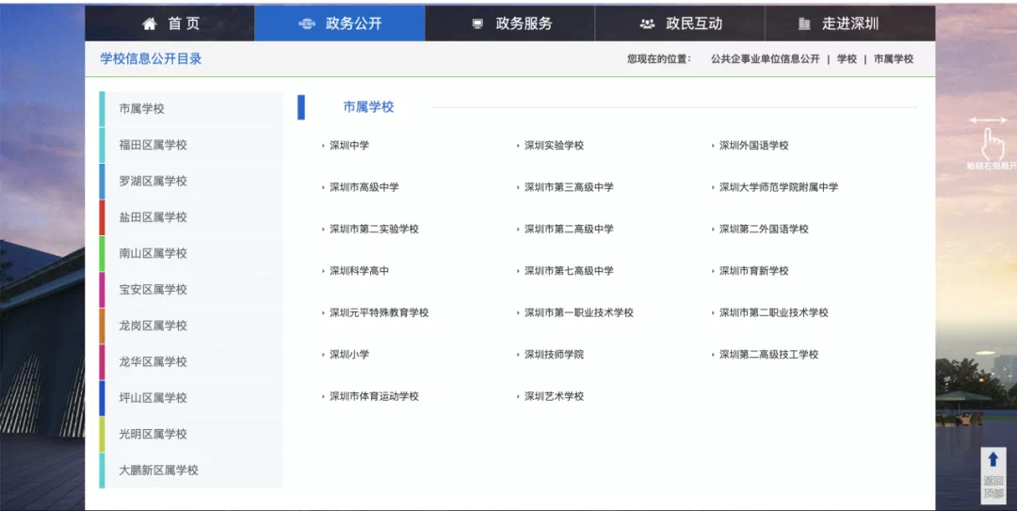Click the 学校 breadcrumb link

click(x=847, y=59)
